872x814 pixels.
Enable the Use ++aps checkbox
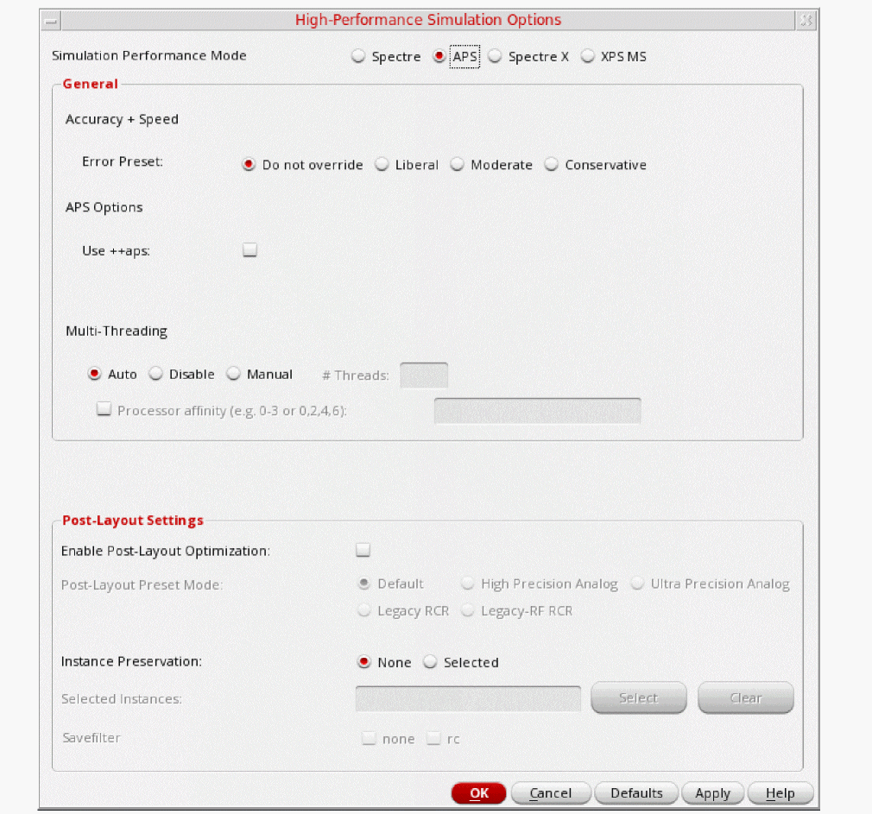[250, 249]
